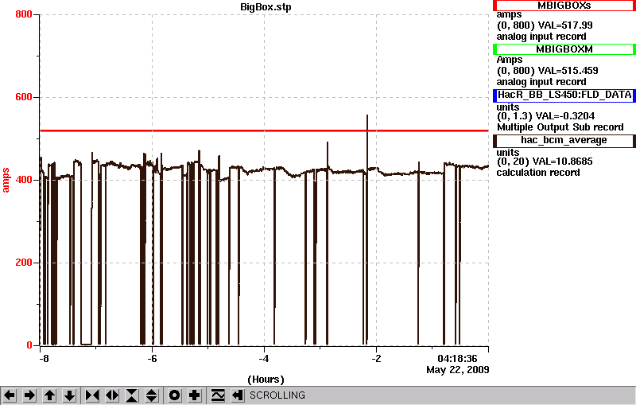Shift the plot down with the down arrow

tap(69, 395)
